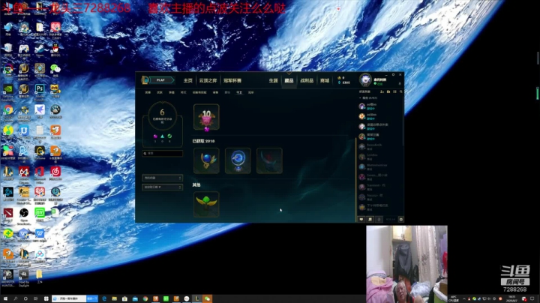The height and width of the screenshot is (303, 540).
Task: Click the PLAY button in League client
Action: [161, 80]
